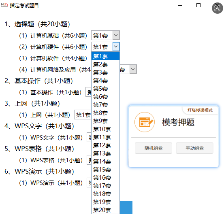Select 第1套 in the open dropdown list

tap(105, 56)
